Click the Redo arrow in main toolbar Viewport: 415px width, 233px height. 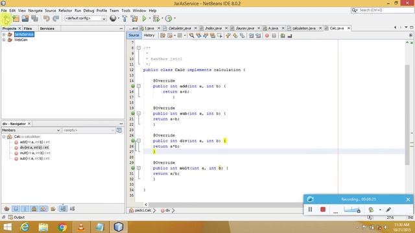point(56,18)
